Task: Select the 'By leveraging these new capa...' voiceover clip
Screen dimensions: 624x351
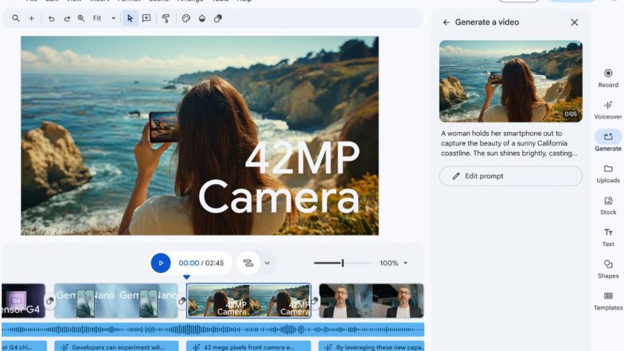Action: 371,346
